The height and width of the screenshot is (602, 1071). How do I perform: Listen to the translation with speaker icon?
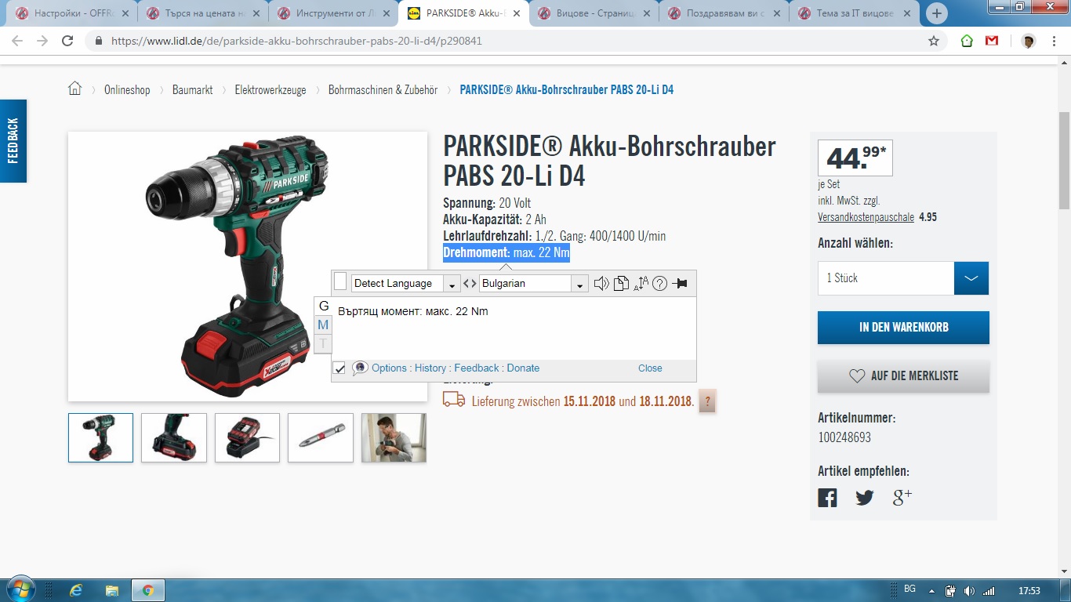click(601, 284)
